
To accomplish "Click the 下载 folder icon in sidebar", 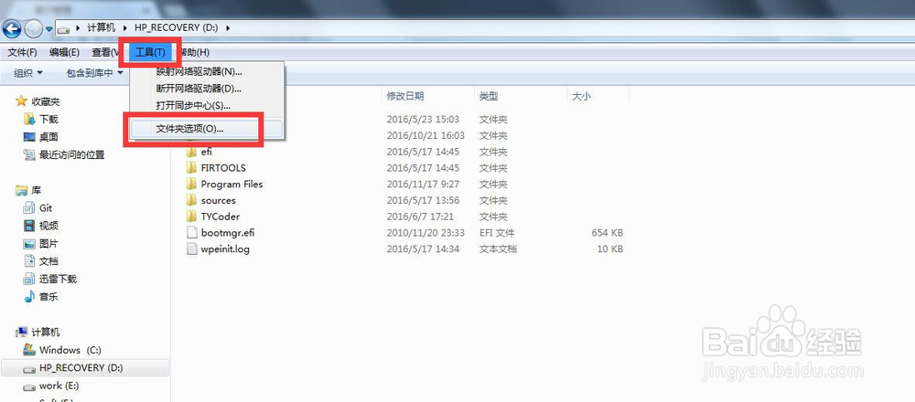I will pyautogui.click(x=30, y=119).
